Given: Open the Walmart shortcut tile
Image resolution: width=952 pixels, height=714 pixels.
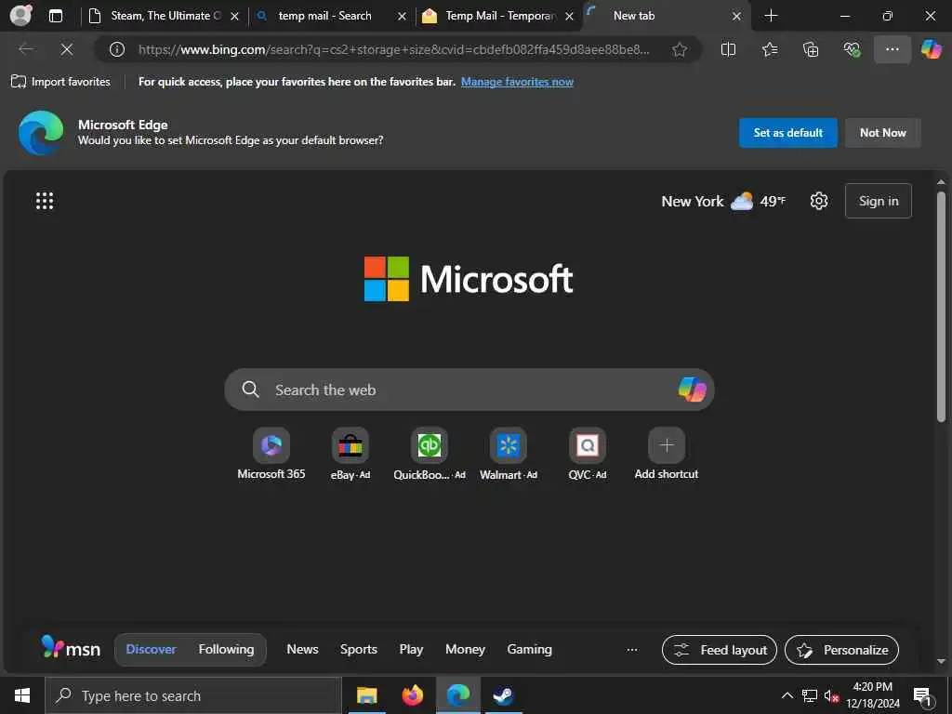Looking at the screenshot, I should (509, 454).
